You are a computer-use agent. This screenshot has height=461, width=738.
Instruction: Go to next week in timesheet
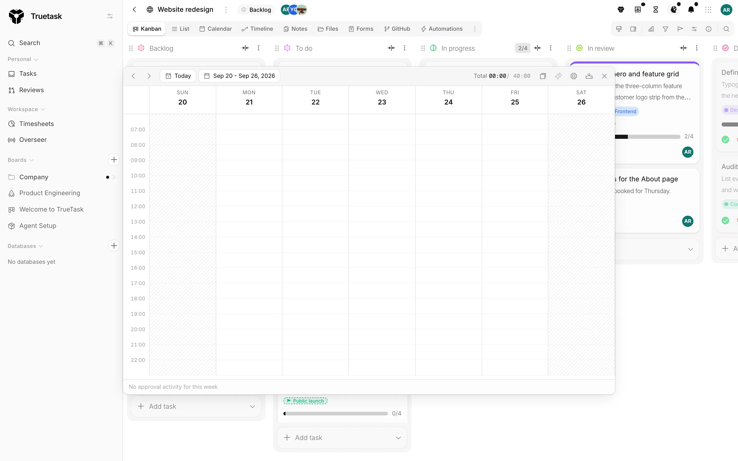149,76
